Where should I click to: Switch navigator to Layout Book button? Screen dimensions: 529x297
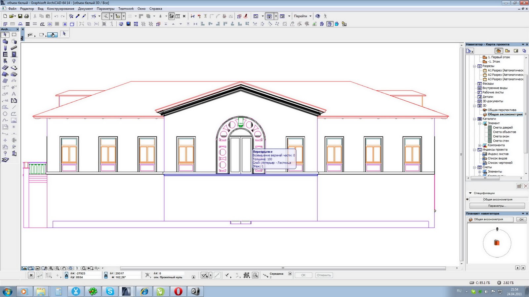coord(516,51)
